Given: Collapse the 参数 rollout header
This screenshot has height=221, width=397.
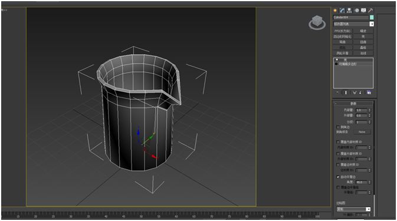Looking at the screenshot, I should coord(353,104).
